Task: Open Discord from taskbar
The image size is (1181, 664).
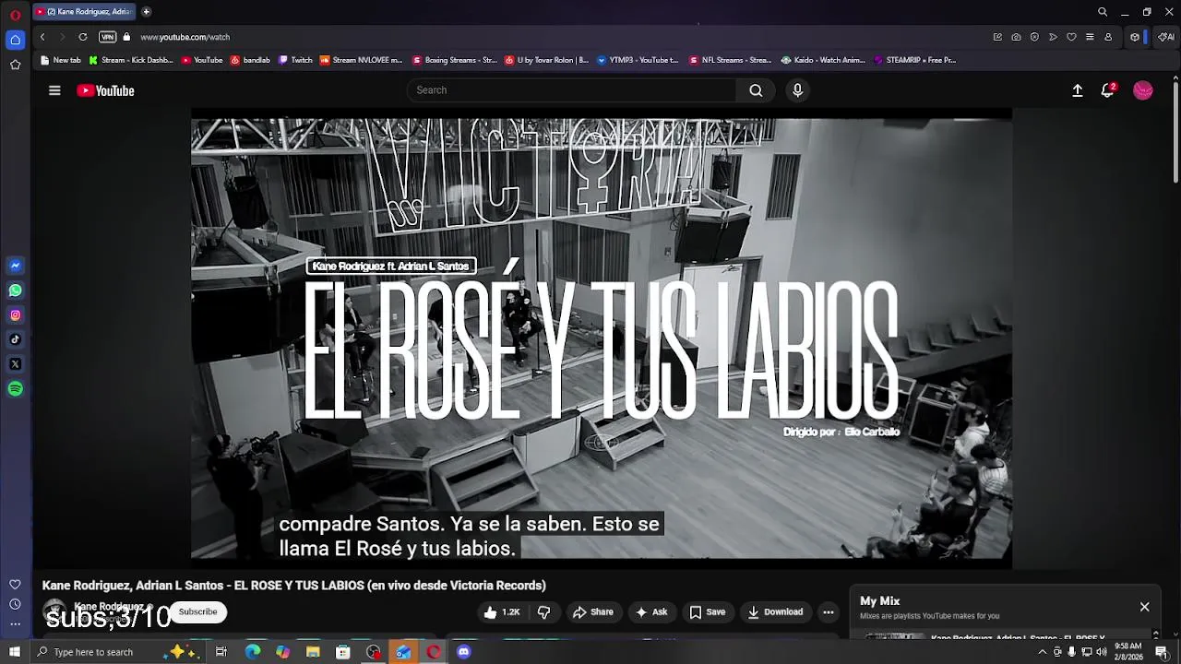Action: [x=464, y=652]
